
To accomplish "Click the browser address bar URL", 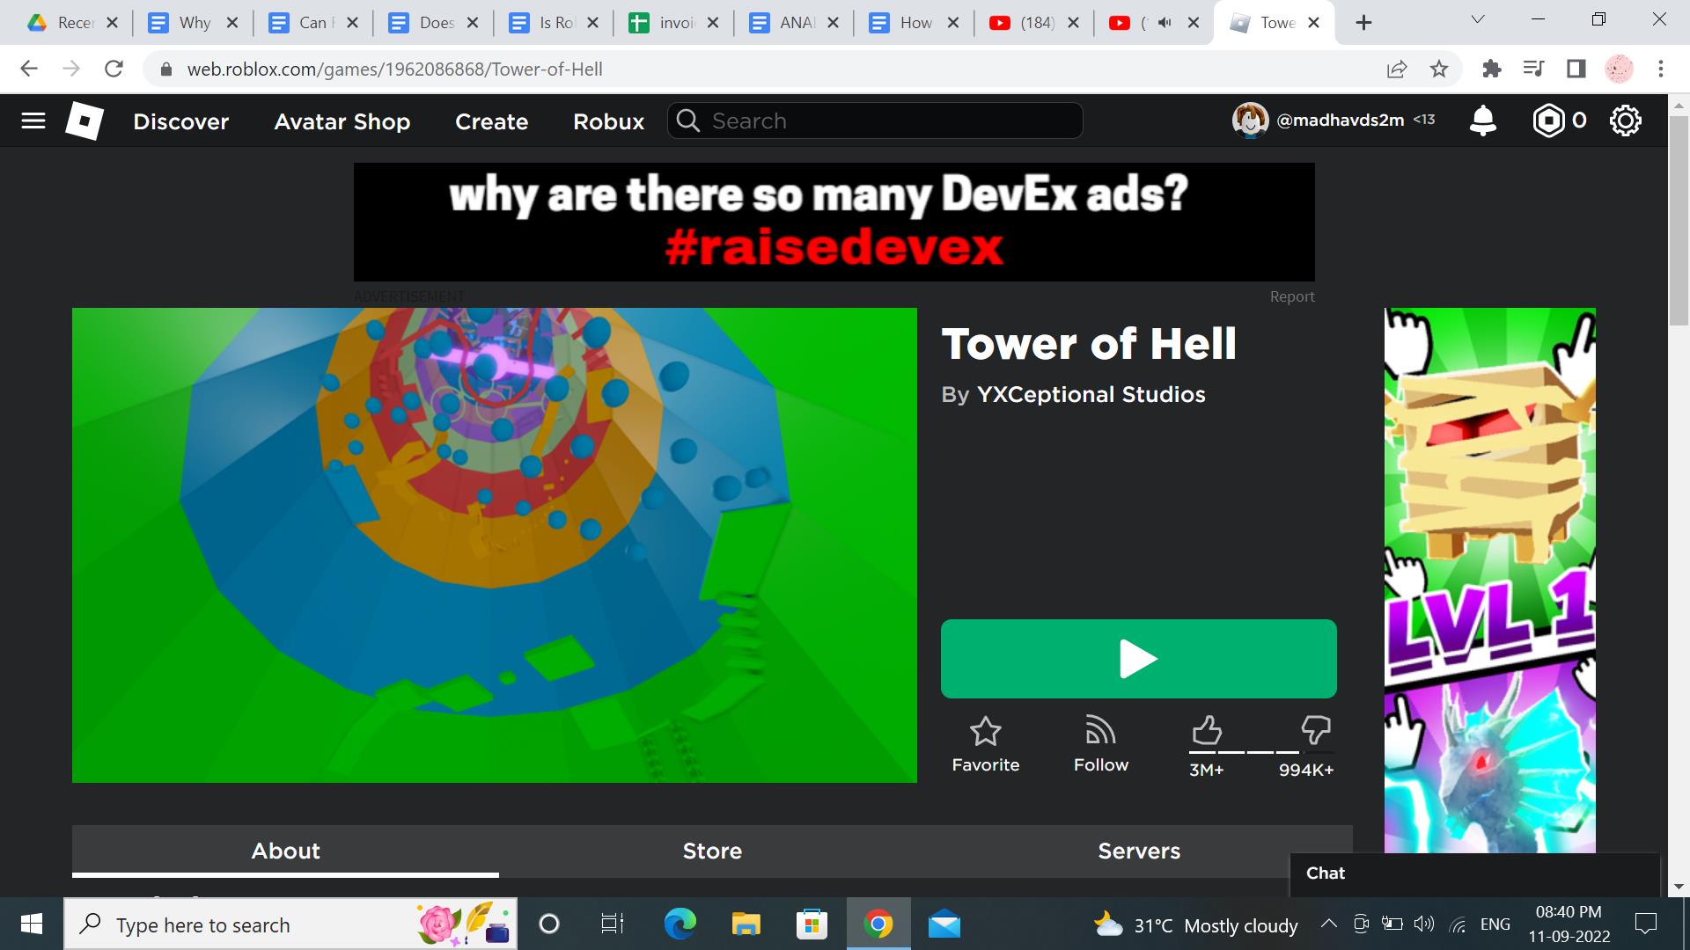I will click(x=394, y=69).
